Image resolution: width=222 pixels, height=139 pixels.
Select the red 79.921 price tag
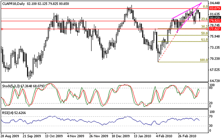coord(215,21)
